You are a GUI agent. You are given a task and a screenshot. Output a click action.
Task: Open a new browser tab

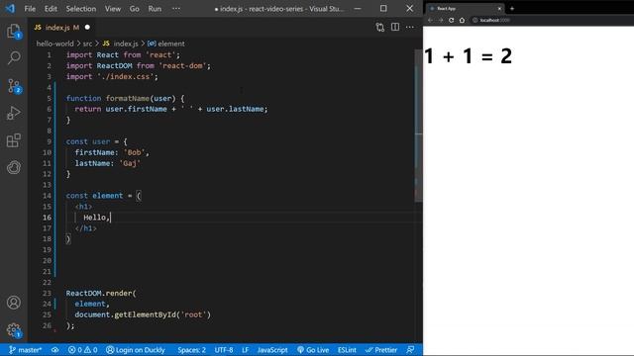512,9
